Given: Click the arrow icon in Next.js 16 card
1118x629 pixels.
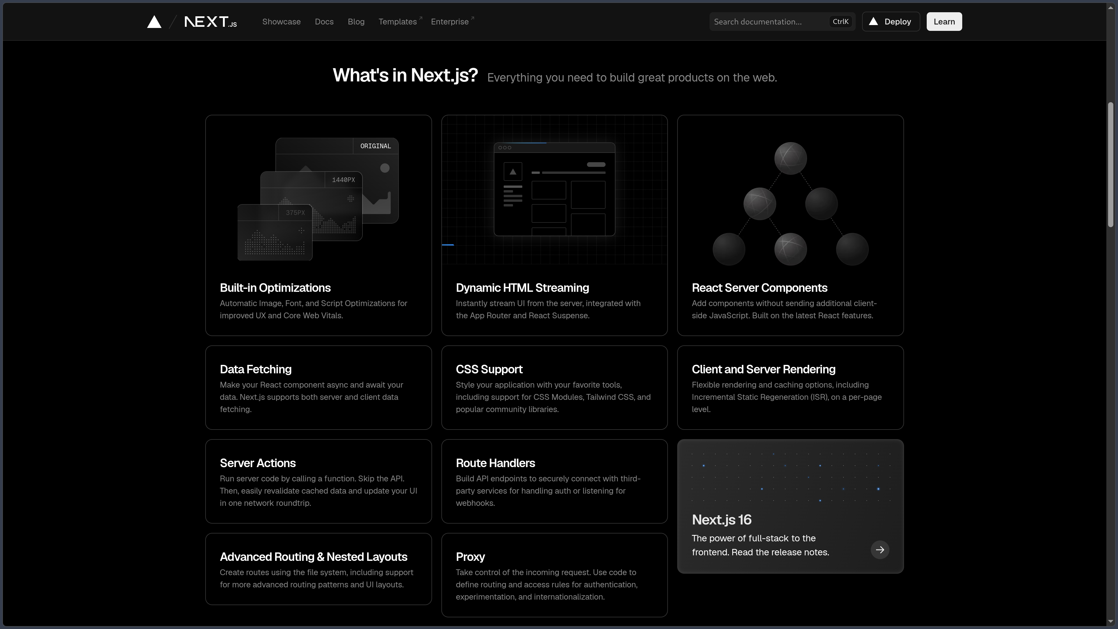Looking at the screenshot, I should click(x=880, y=550).
